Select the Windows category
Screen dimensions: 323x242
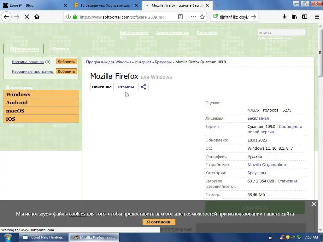[41, 94]
